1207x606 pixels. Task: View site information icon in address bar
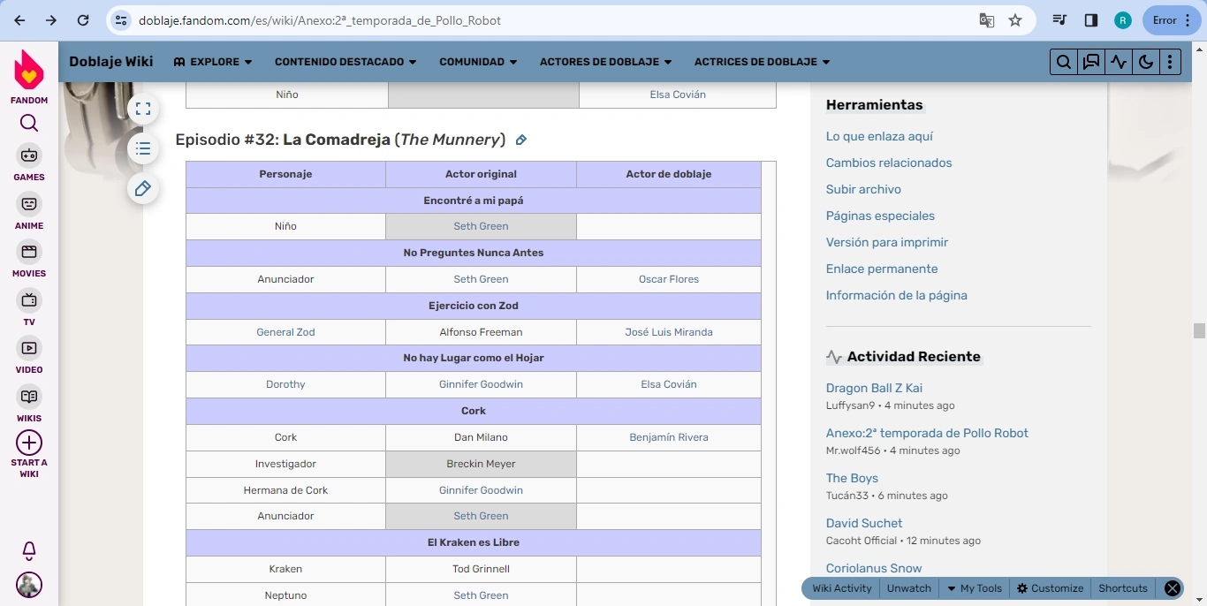point(122,20)
